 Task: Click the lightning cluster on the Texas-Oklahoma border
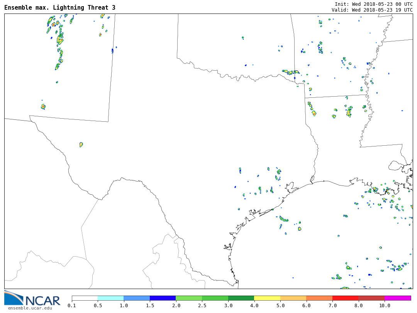click(290, 72)
